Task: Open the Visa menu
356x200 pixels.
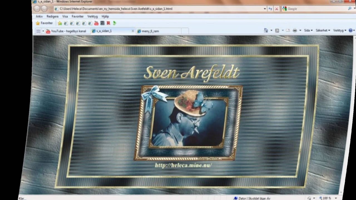Action: [x=65, y=16]
